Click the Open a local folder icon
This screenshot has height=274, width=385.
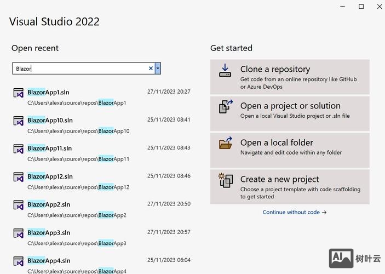(x=226, y=143)
